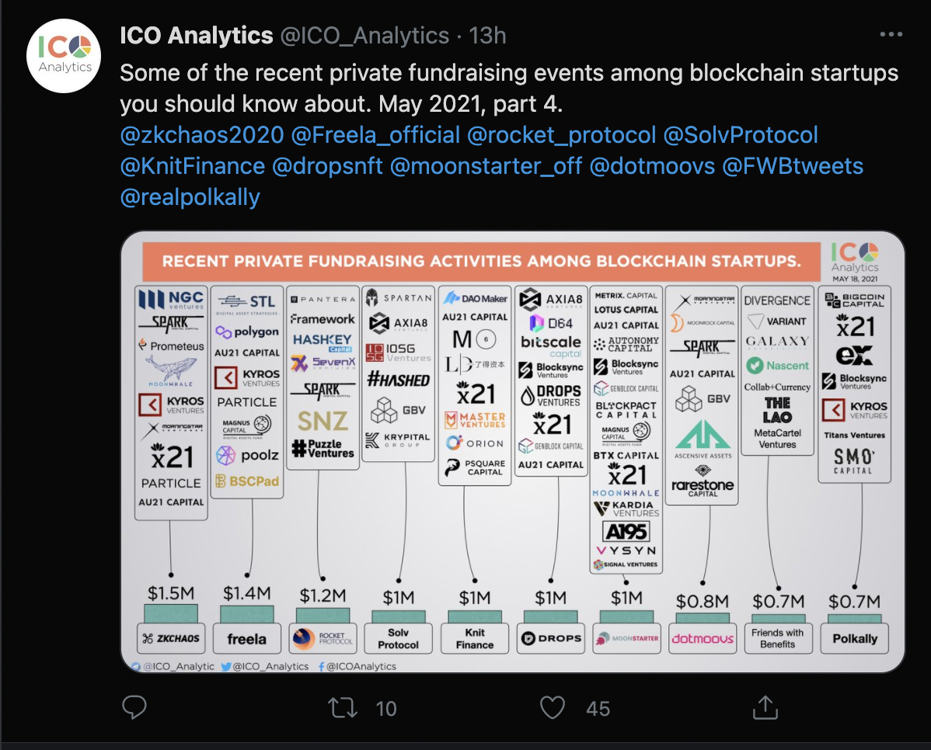
Task: Open the @dotmoovs mention
Action: [652, 166]
